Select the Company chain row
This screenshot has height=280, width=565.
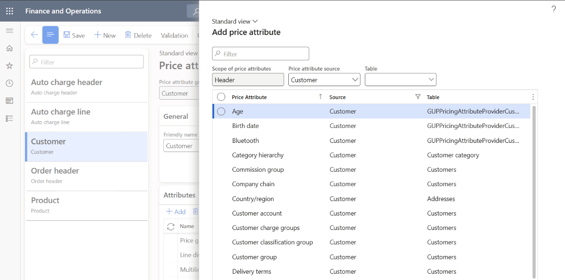pos(371,184)
